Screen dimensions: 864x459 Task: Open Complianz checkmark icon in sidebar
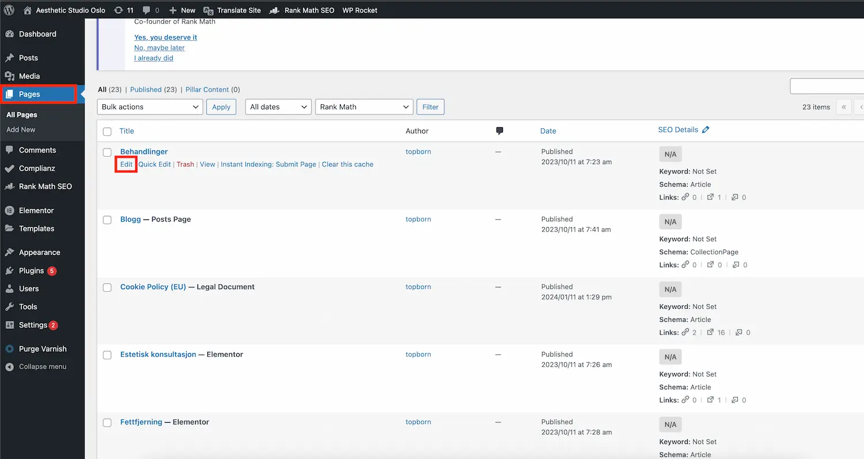pyautogui.click(x=9, y=168)
